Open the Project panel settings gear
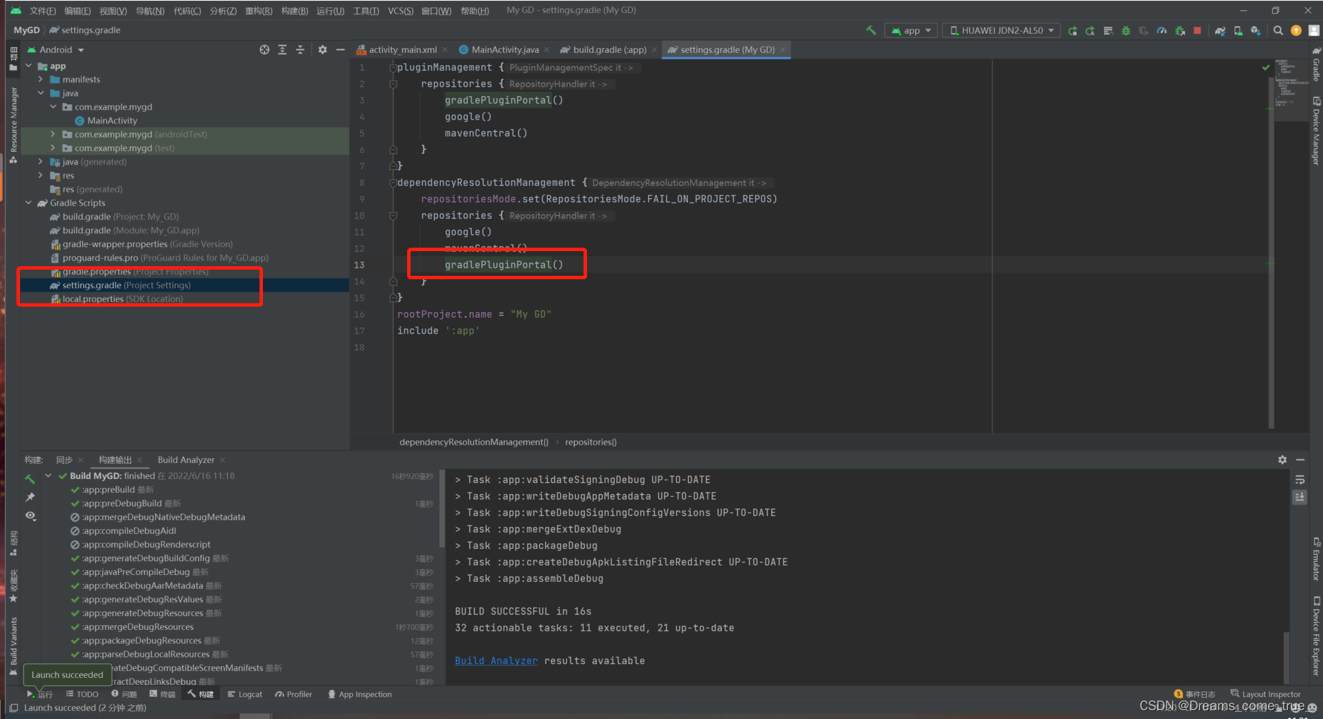The height and width of the screenshot is (719, 1323). [323, 49]
